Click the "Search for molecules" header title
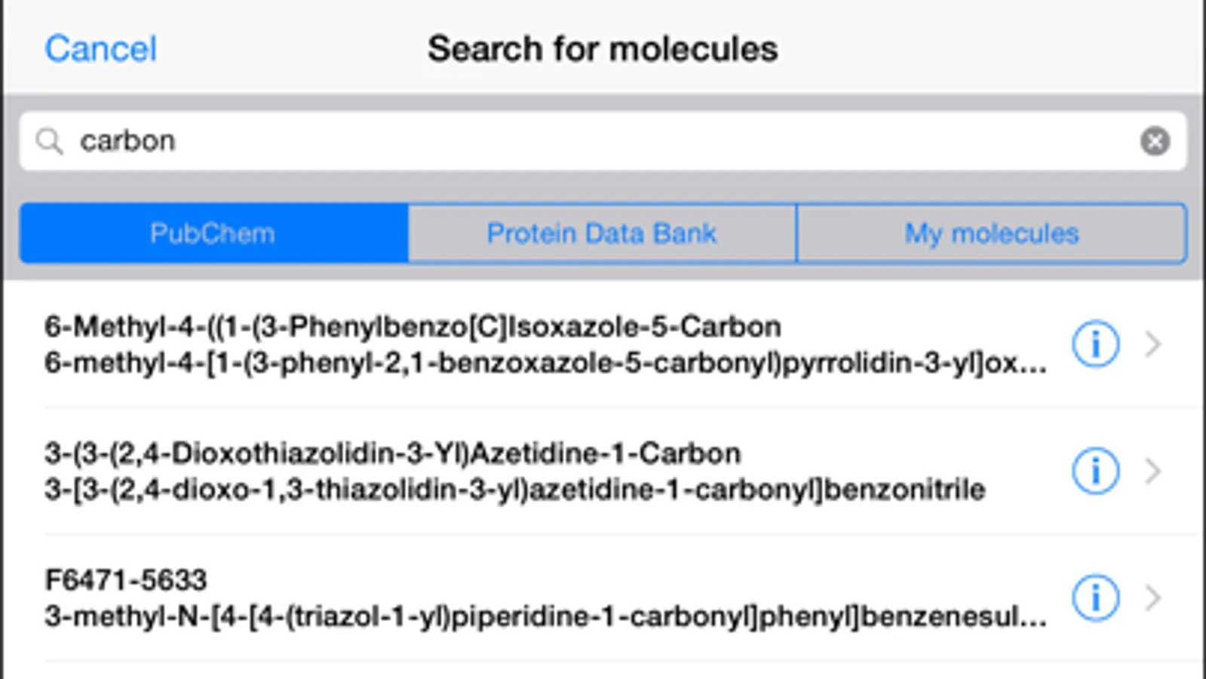 pyautogui.click(x=603, y=50)
